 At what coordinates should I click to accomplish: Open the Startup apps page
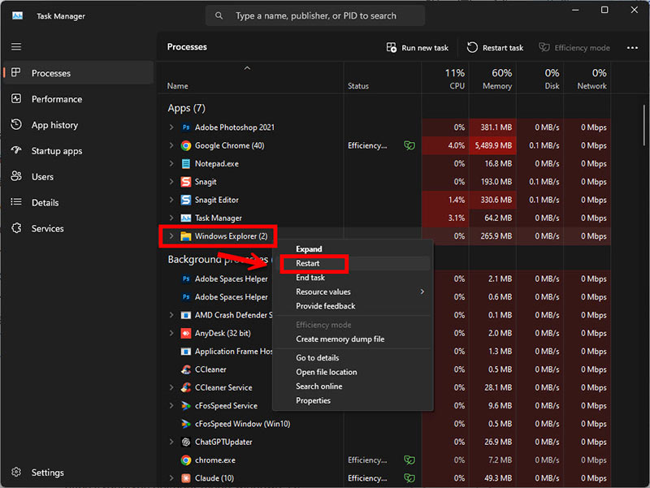point(78,151)
